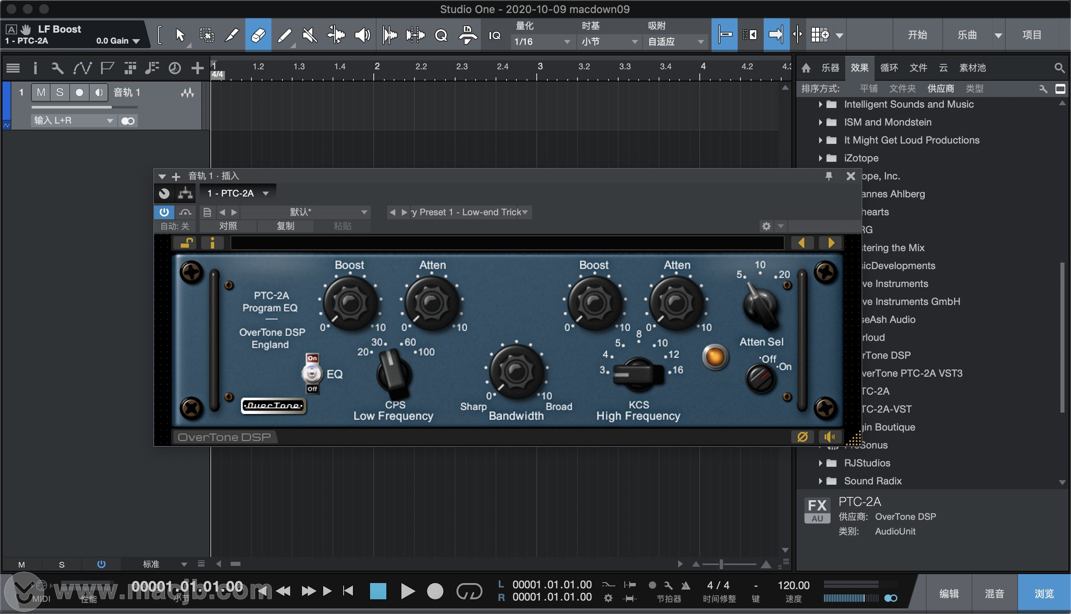Select the Listen speaker tool
This screenshot has height=614, width=1071.
pos(362,35)
